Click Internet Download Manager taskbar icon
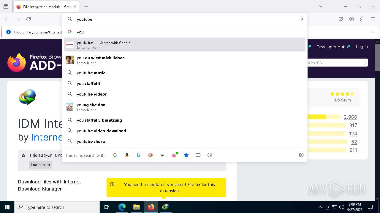 click(165, 207)
